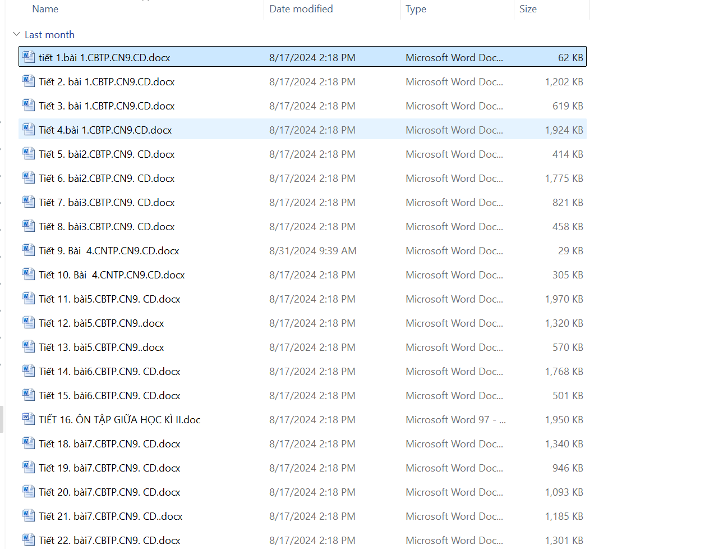
Task: Click Word icon of Tiết 18. bài7.CBTP.CN9. CD.docx
Action: pos(29,443)
